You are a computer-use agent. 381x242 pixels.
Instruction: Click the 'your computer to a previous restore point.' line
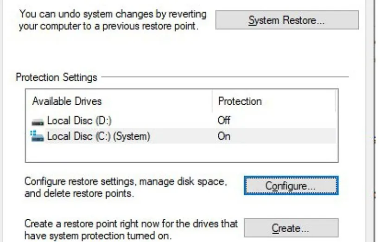point(108,26)
